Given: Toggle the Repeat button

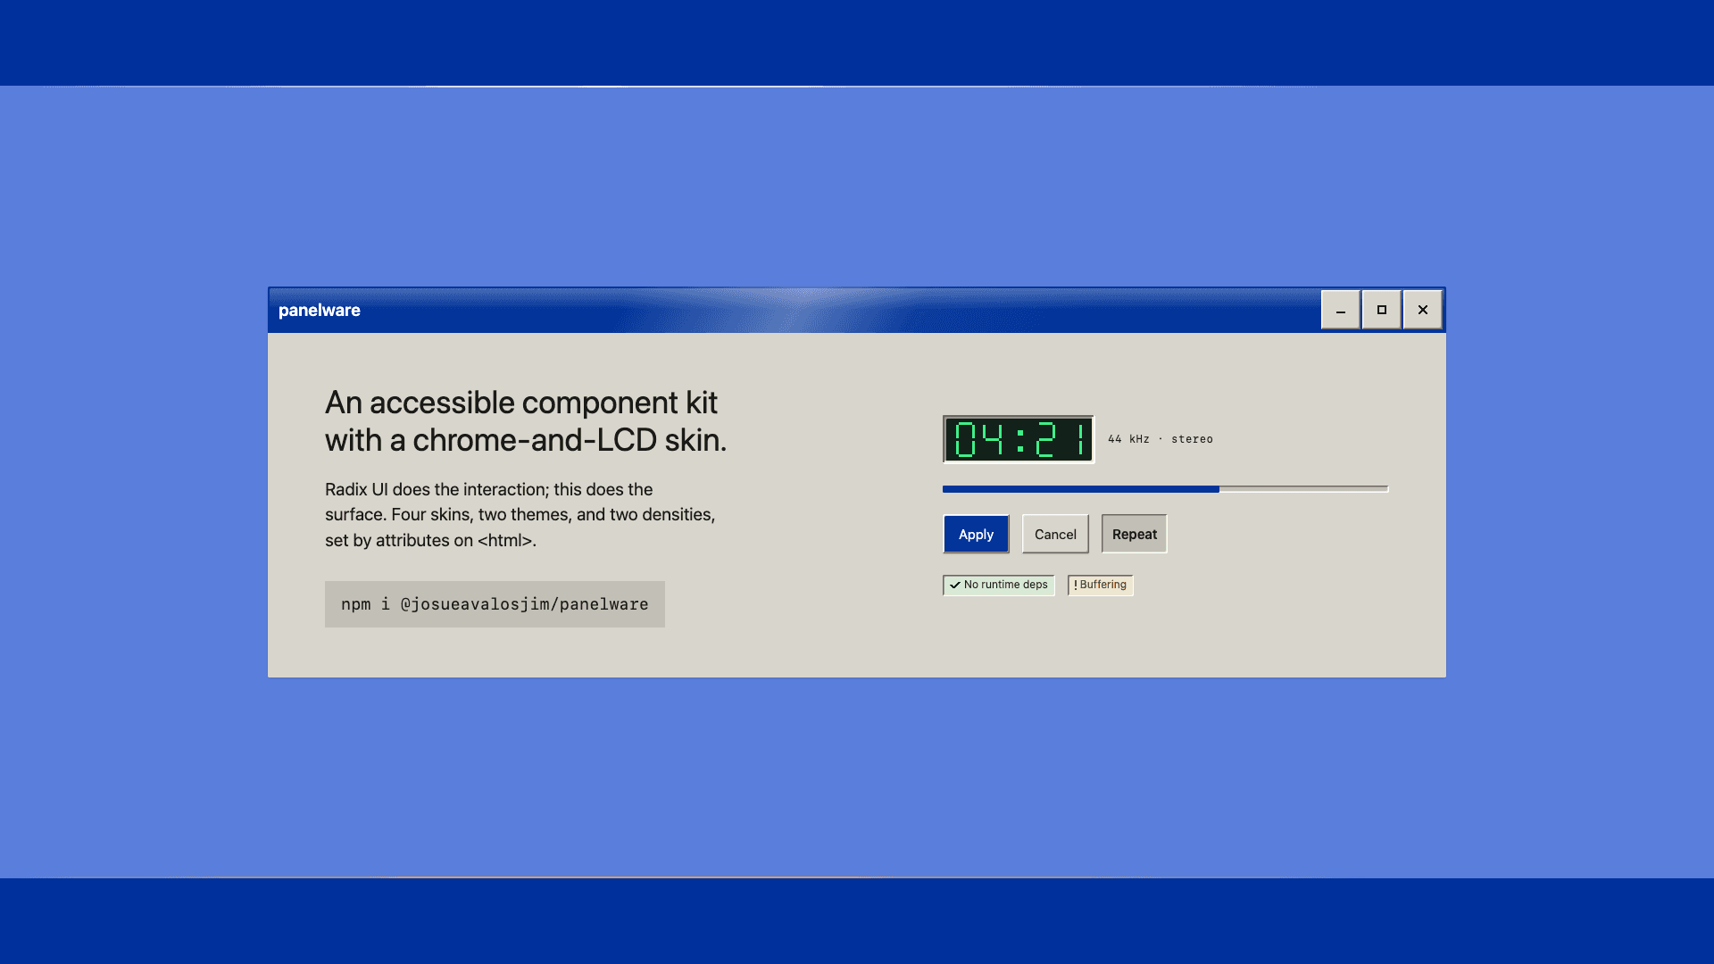Looking at the screenshot, I should (x=1134, y=534).
